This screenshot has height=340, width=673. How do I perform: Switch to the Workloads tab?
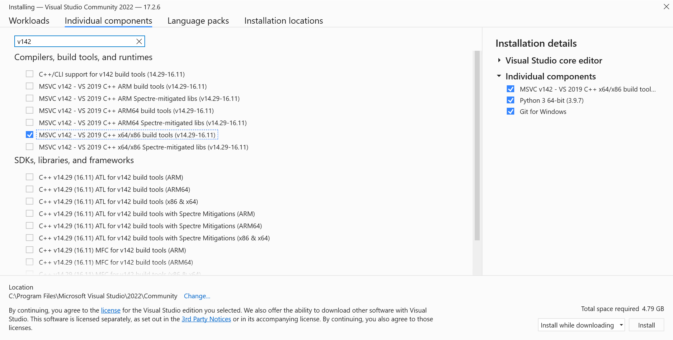(x=29, y=21)
